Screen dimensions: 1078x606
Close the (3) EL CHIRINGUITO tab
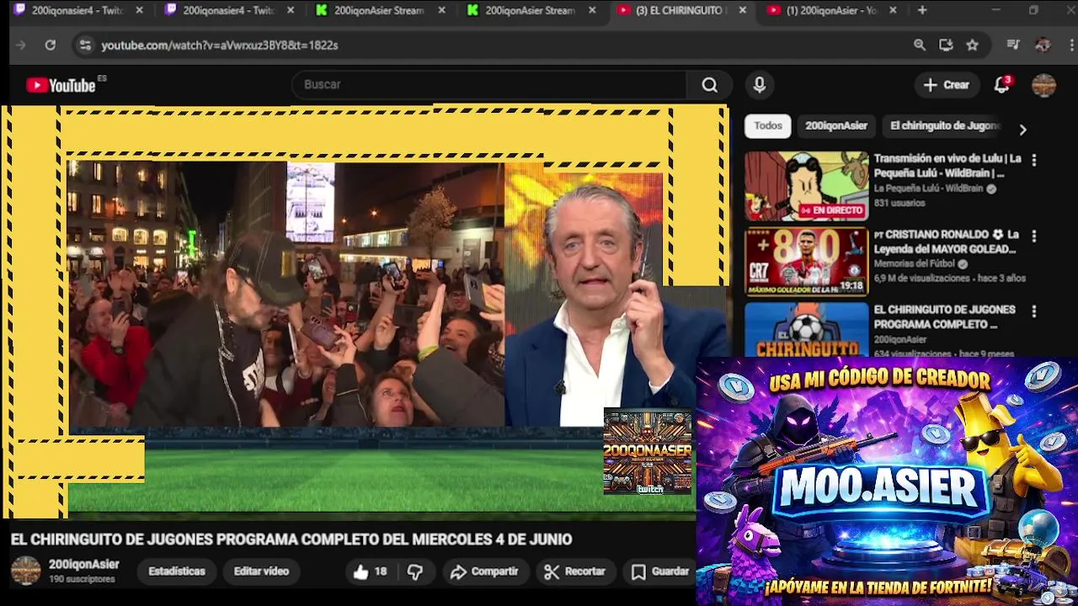[x=742, y=10]
